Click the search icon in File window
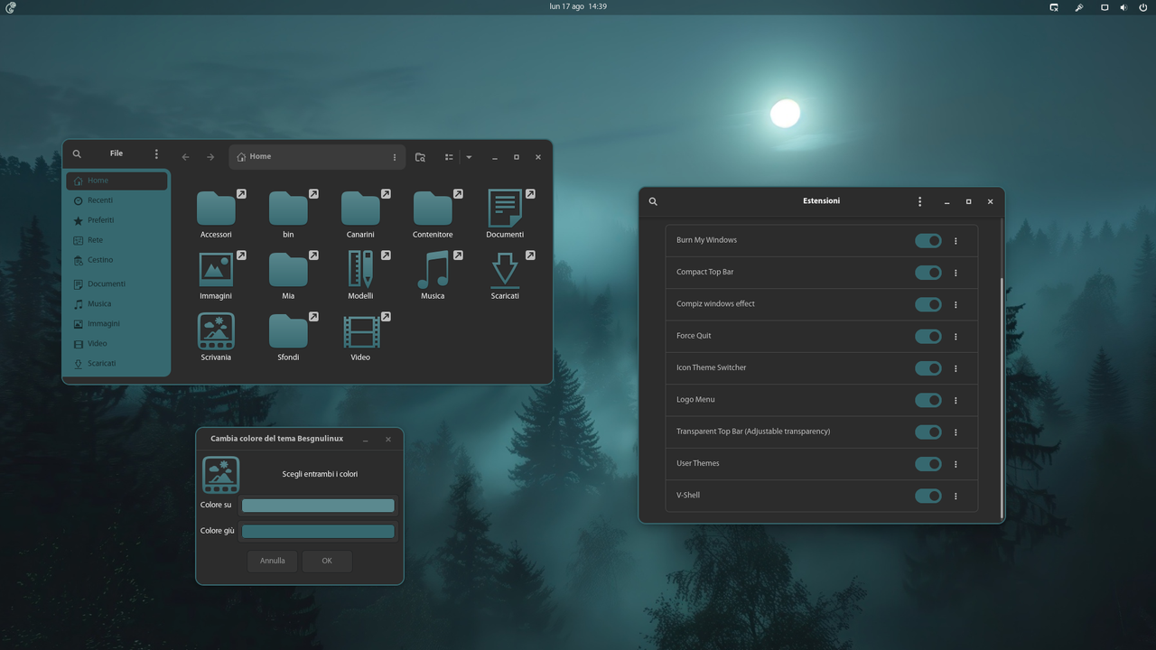Screen dimensions: 1156x650 point(77,154)
